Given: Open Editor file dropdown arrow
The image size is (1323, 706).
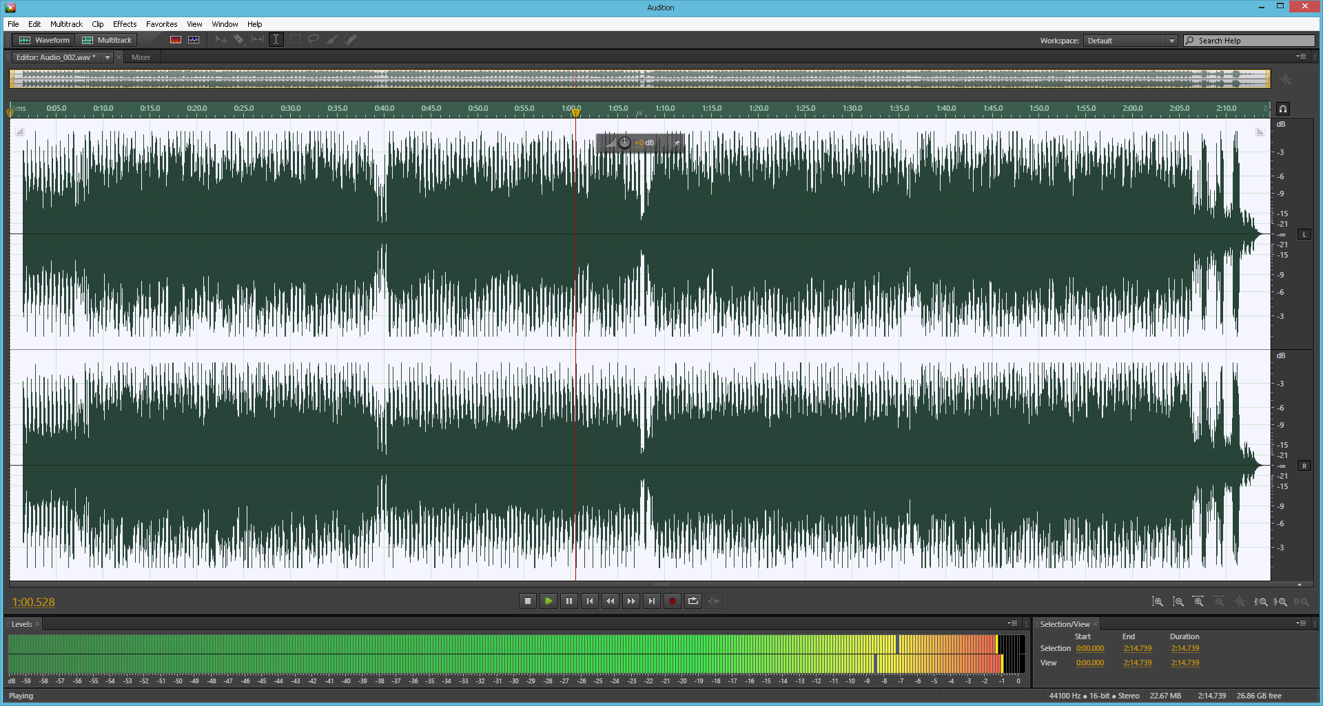Looking at the screenshot, I should [x=107, y=58].
